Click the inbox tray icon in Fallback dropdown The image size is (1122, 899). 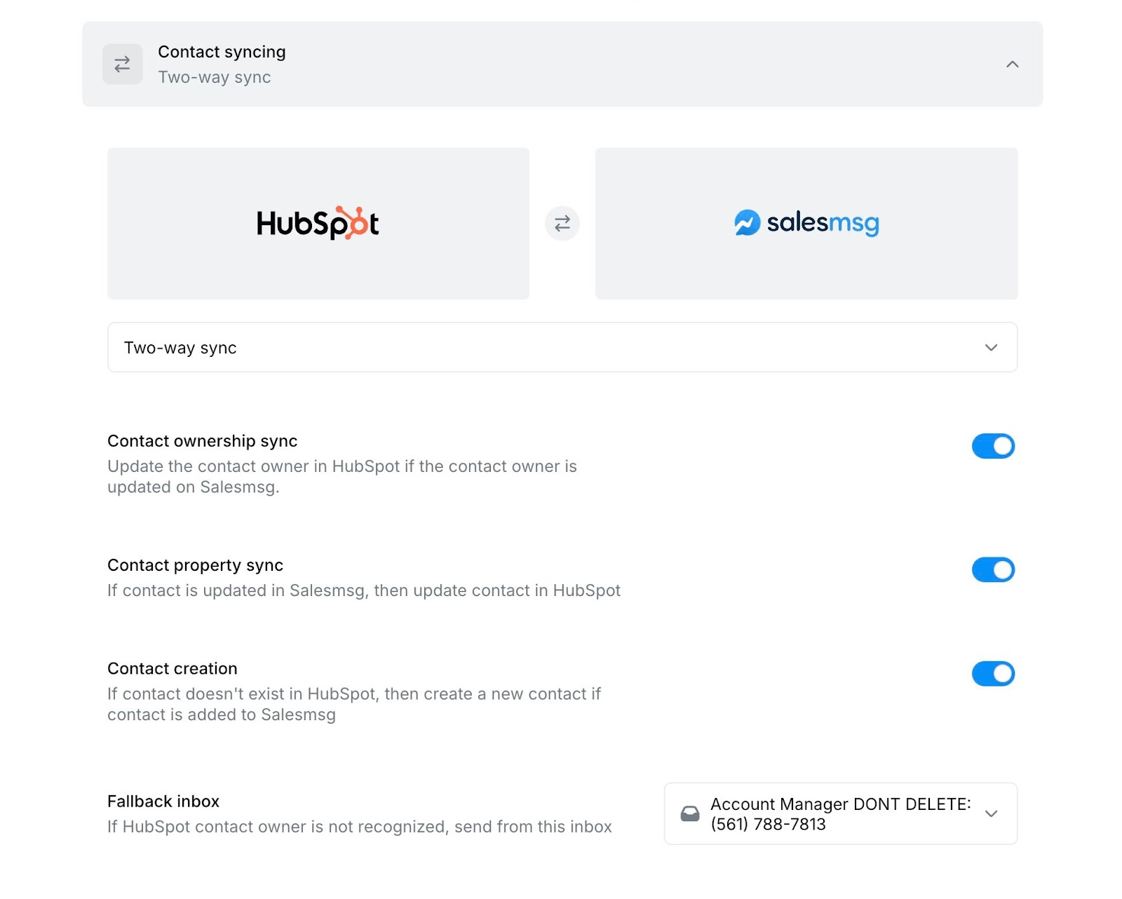point(690,813)
